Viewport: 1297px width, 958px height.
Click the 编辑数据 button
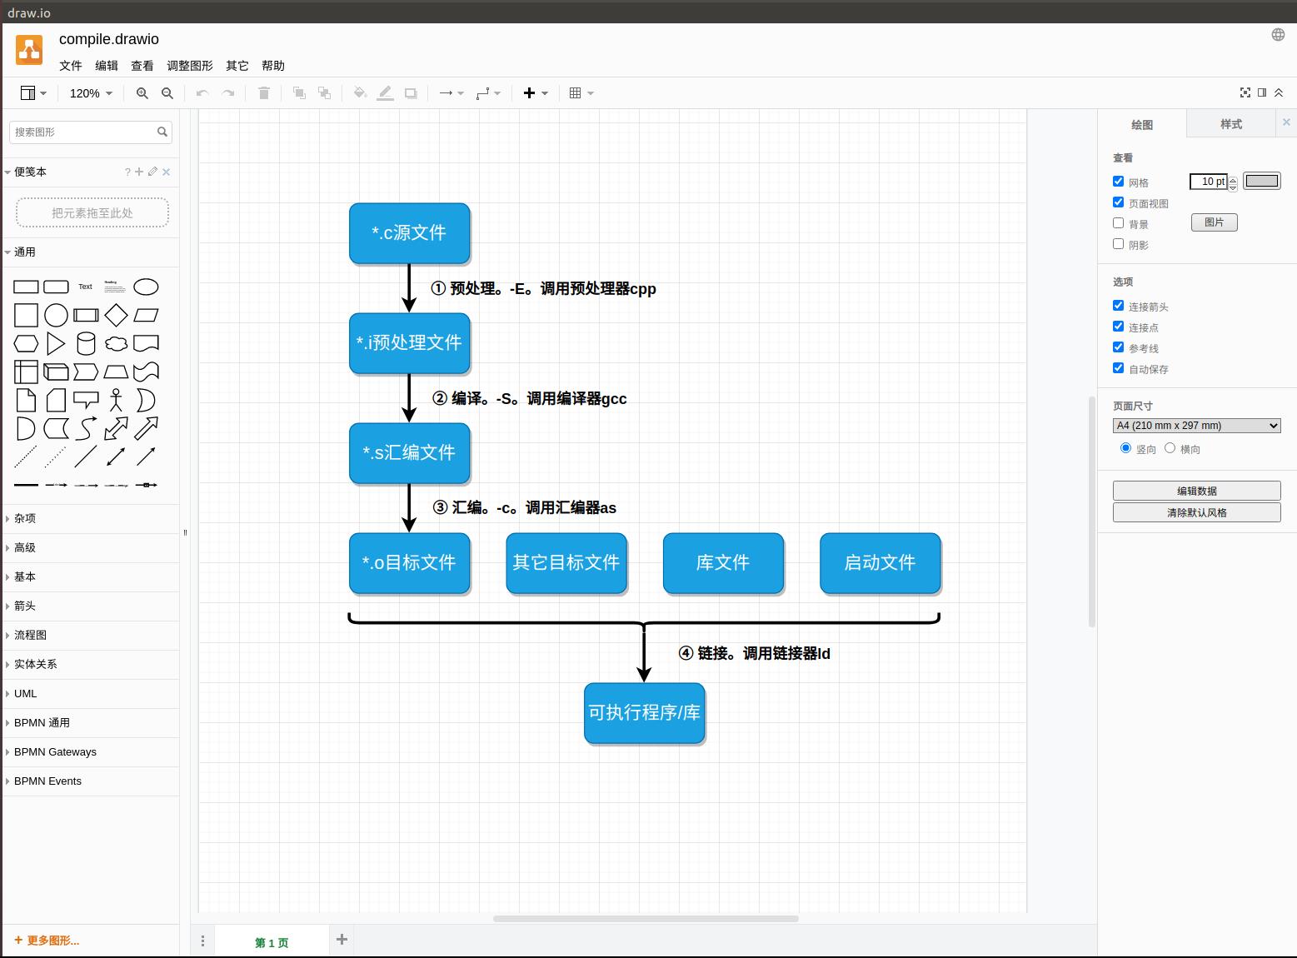[1196, 491]
